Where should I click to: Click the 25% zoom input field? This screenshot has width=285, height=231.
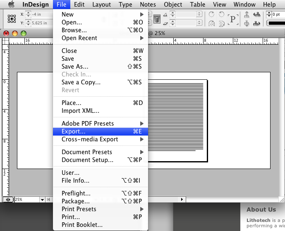pyautogui.click(x=27, y=200)
